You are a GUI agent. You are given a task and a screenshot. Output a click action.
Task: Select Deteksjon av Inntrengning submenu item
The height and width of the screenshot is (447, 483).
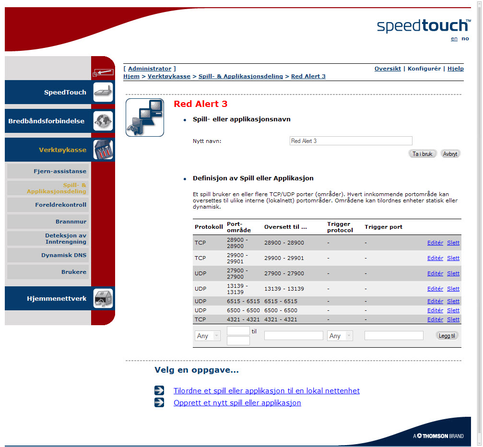pyautogui.click(x=48, y=238)
